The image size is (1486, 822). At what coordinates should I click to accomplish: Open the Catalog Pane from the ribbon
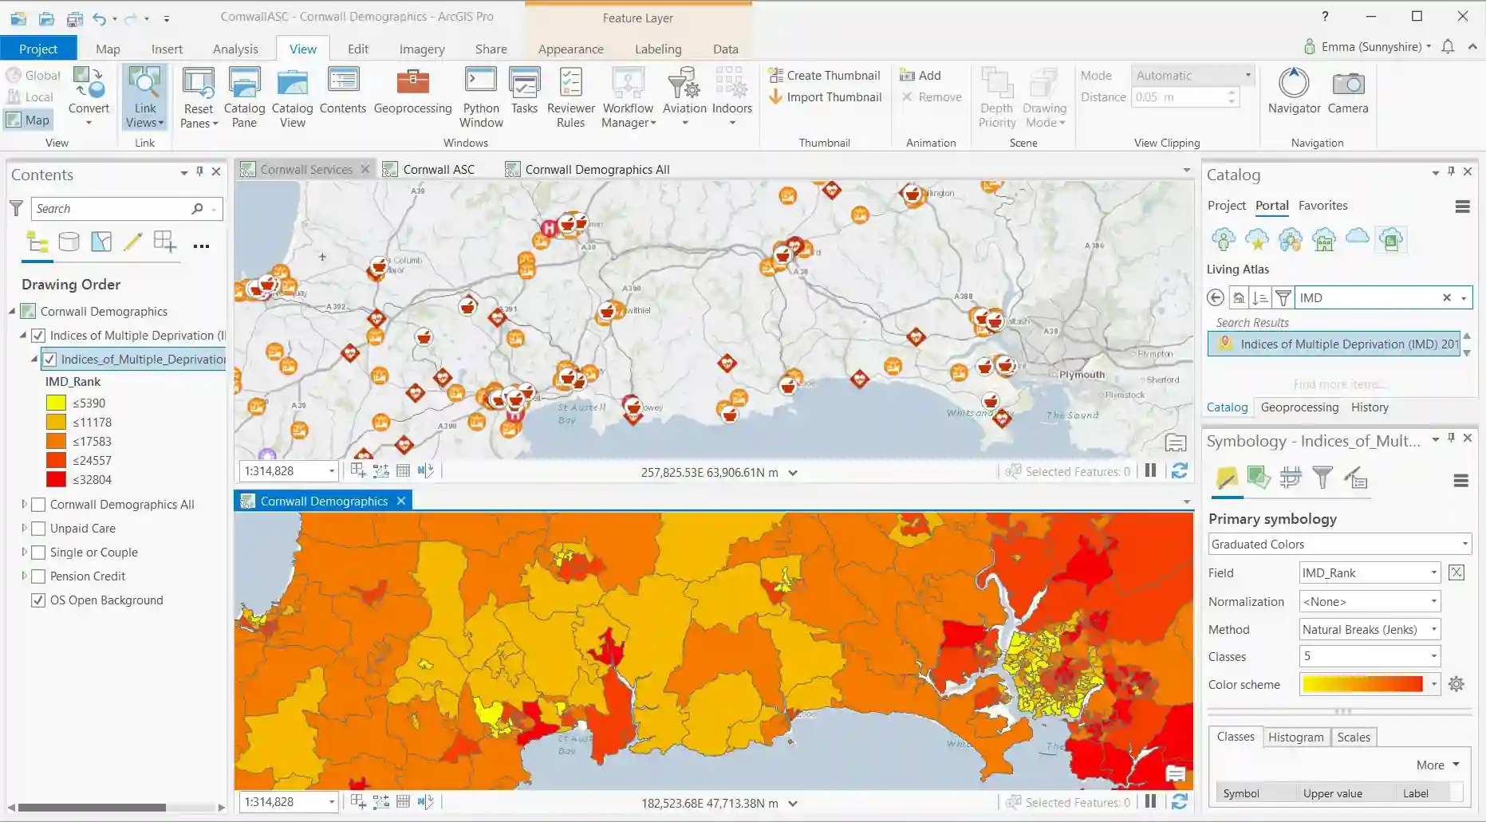244,94
